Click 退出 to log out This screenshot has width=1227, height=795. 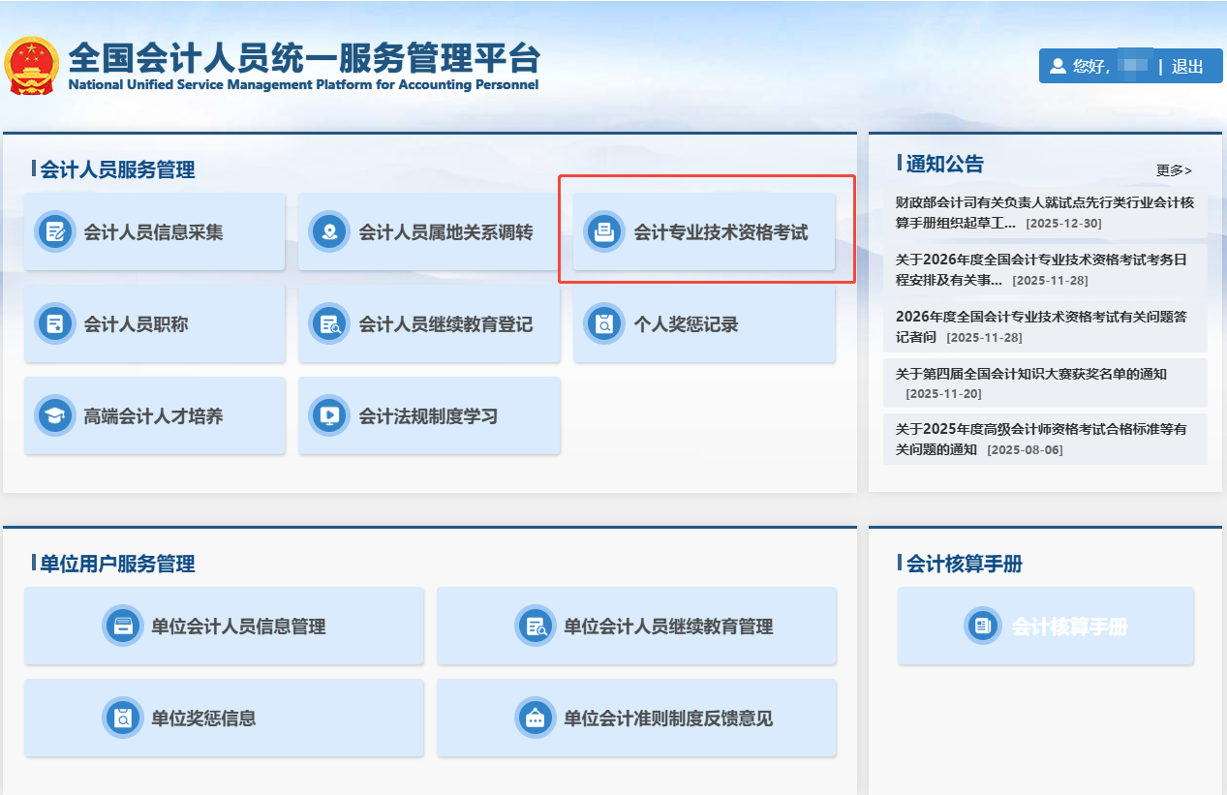pos(1187,66)
